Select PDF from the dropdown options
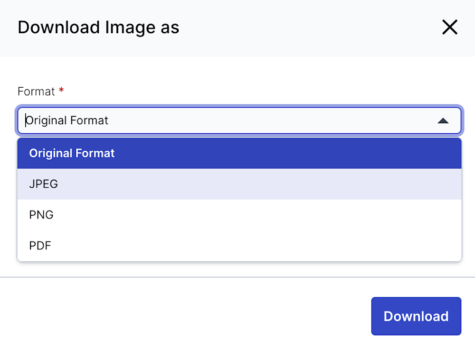This screenshot has height=348, width=475. pyautogui.click(x=239, y=246)
